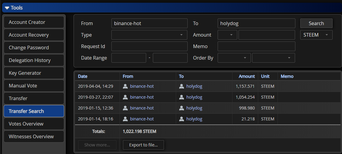342x154 pixels.
Task: Click the Date Range start field
Action: pyautogui.click(x=129, y=58)
